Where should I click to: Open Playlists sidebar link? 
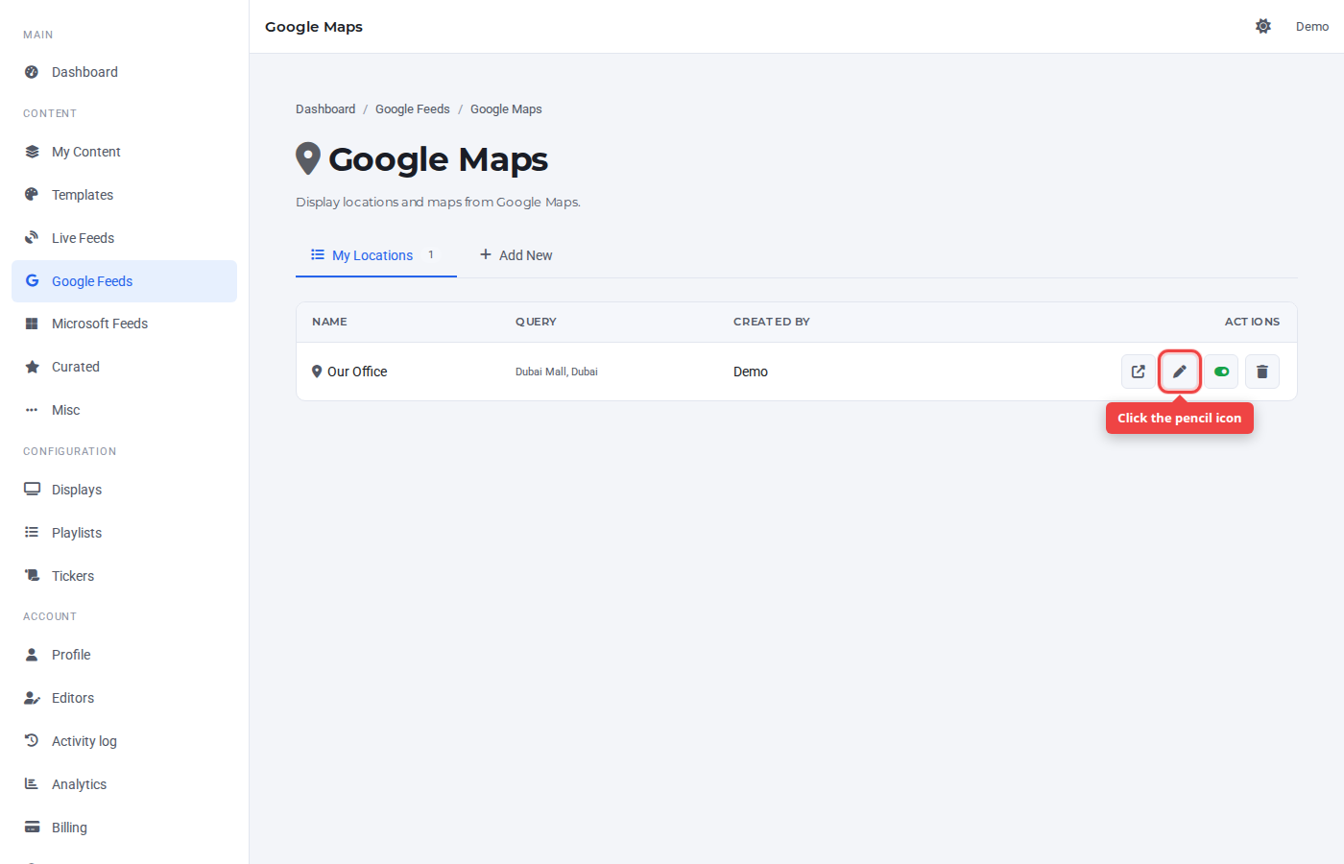[x=124, y=533]
